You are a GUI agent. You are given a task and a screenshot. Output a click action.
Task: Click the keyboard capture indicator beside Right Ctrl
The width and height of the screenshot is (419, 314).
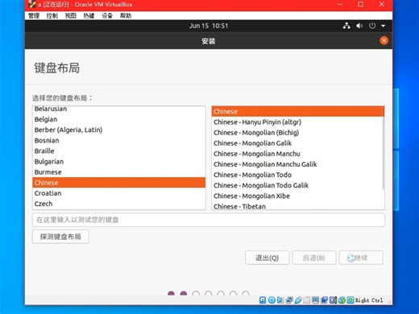(x=351, y=300)
